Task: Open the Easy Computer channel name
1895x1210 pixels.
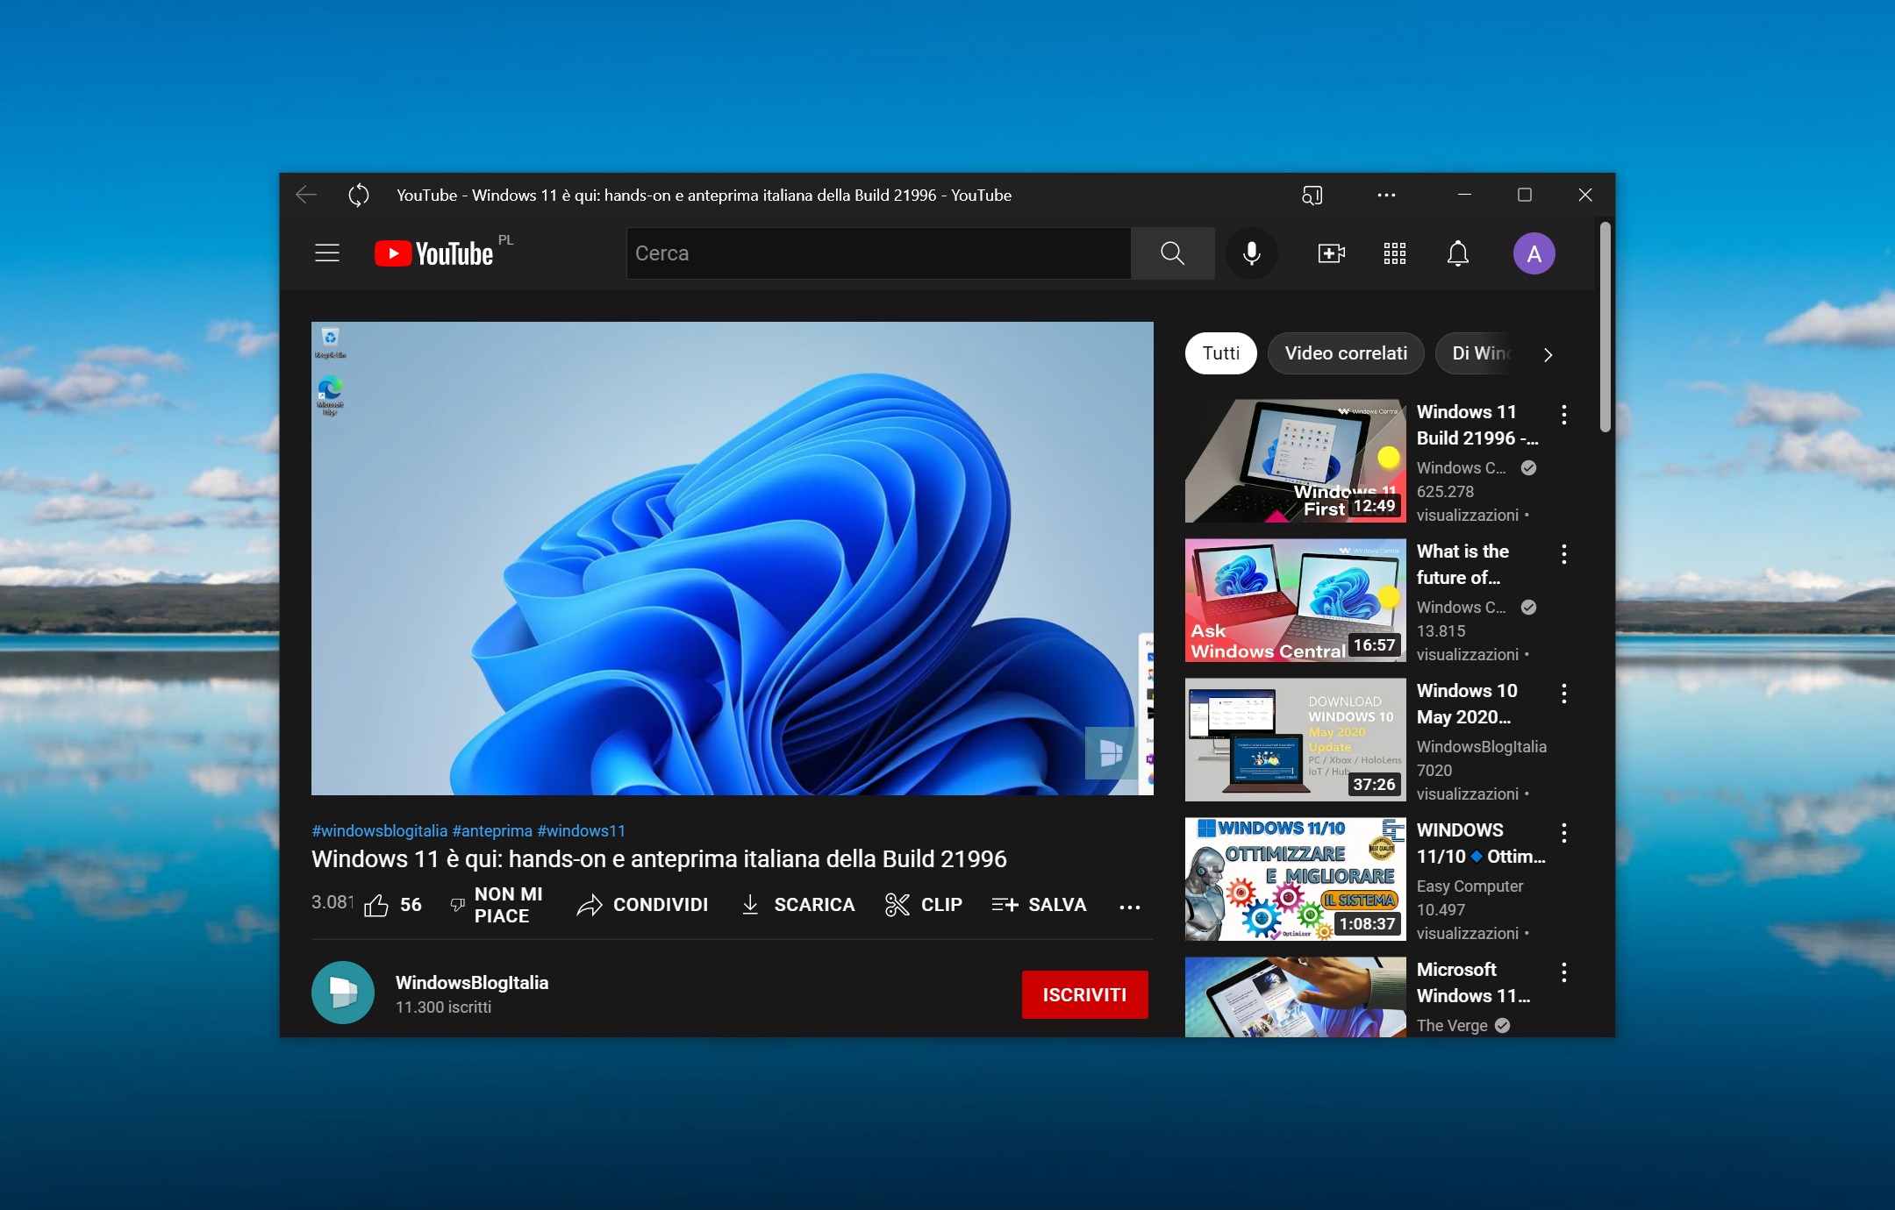Action: (1470, 886)
